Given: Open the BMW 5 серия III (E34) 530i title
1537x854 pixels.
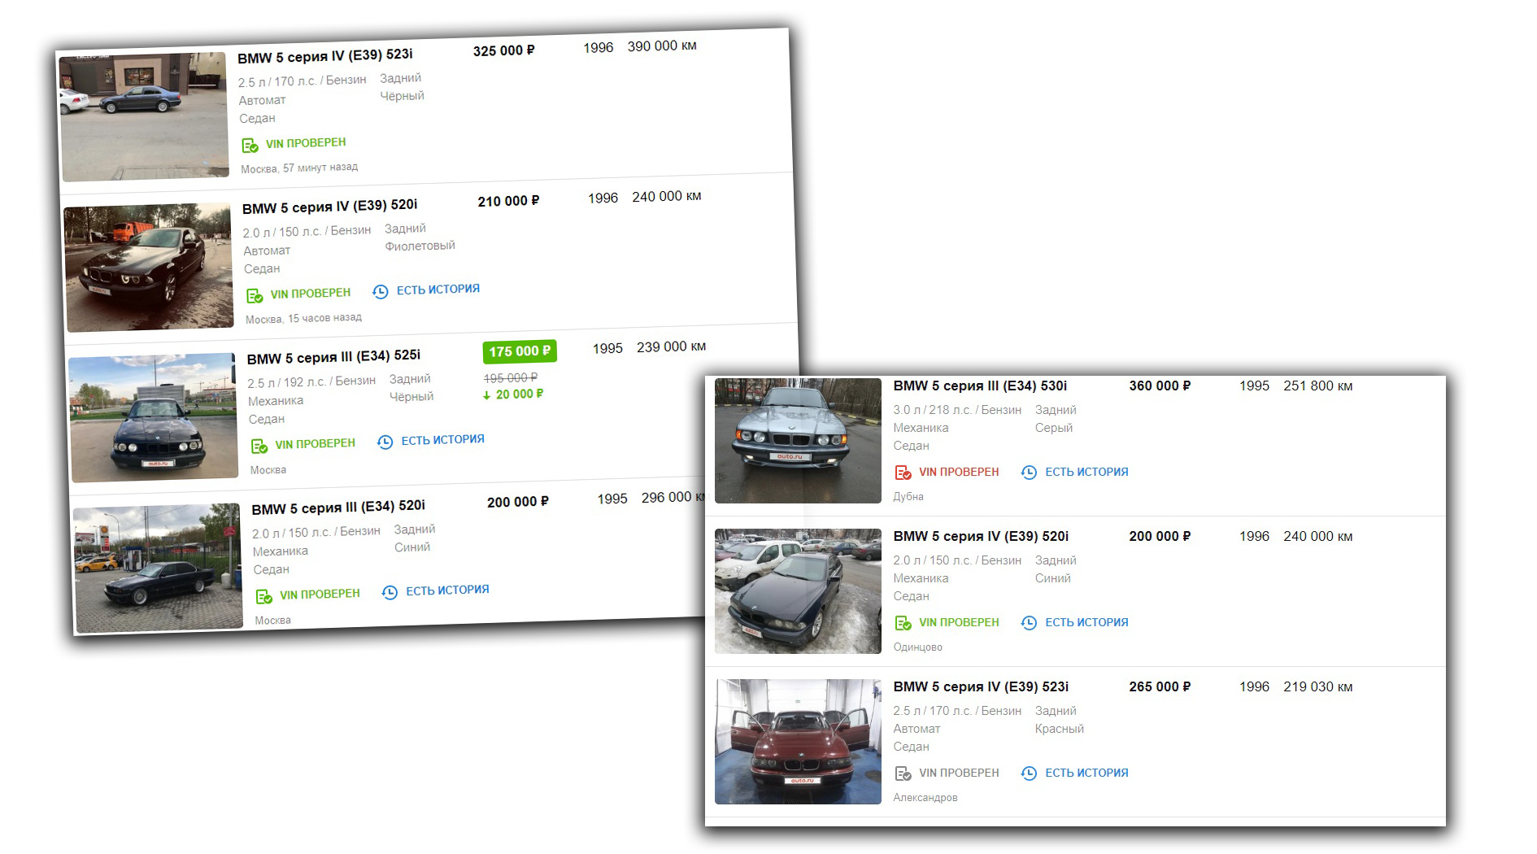Looking at the screenshot, I should pos(979,386).
